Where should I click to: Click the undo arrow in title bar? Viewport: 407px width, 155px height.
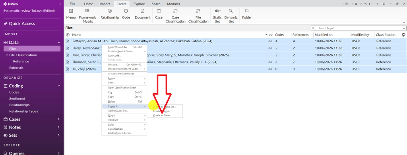click(366, 4)
